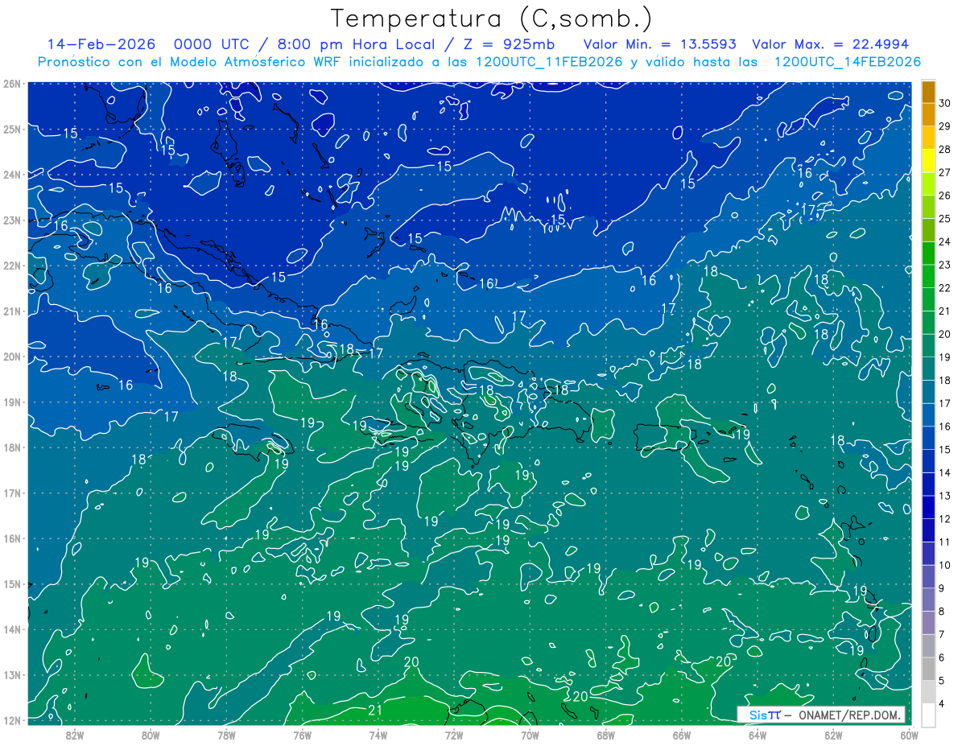Click longitude axis label "66W"

coord(682,735)
